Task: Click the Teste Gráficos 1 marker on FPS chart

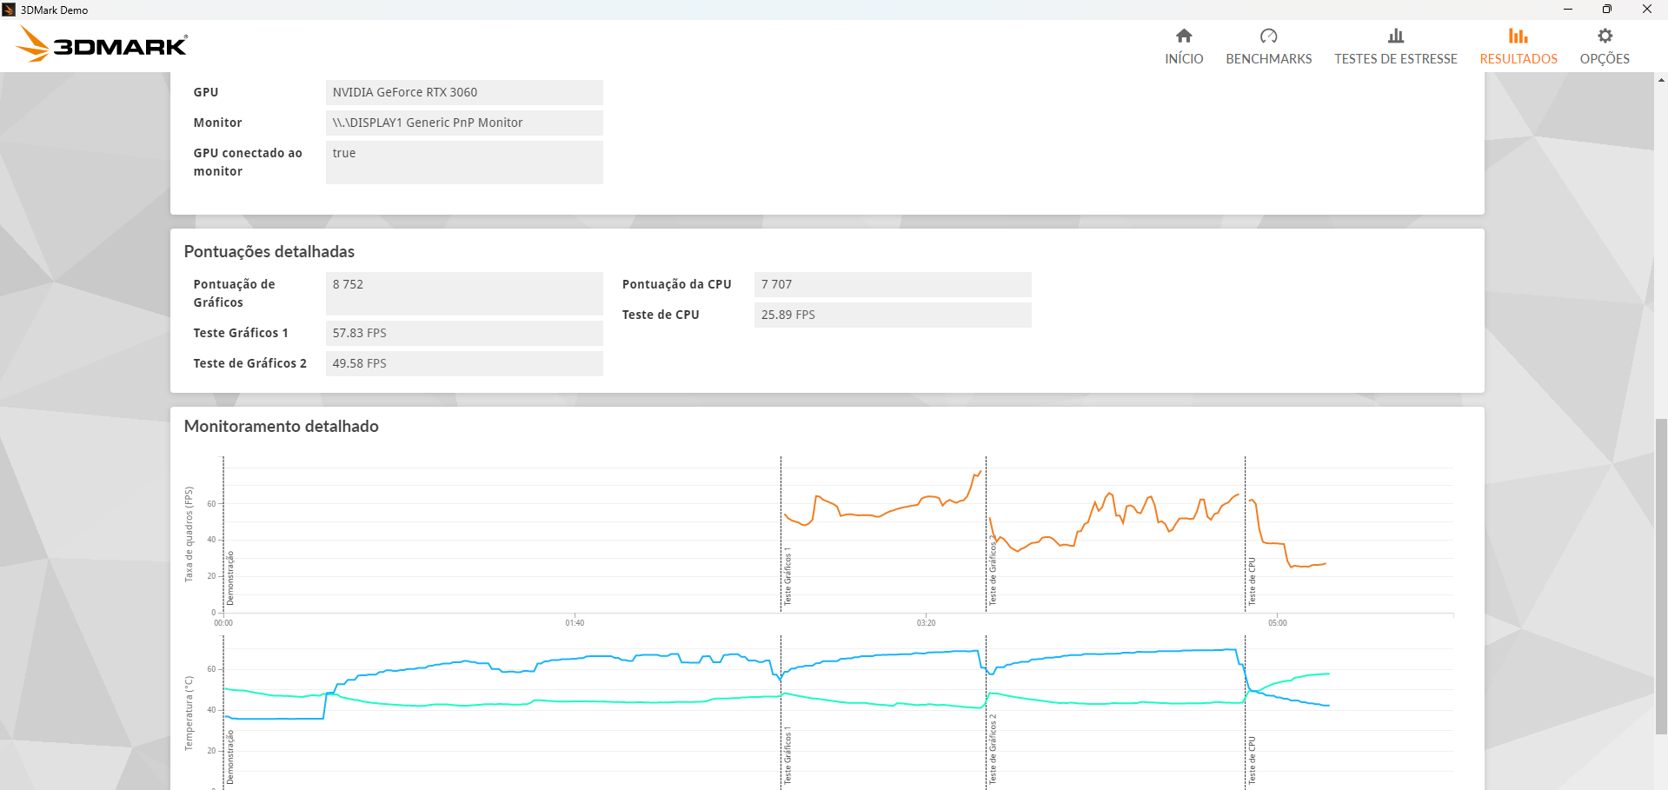Action: [x=787, y=576]
